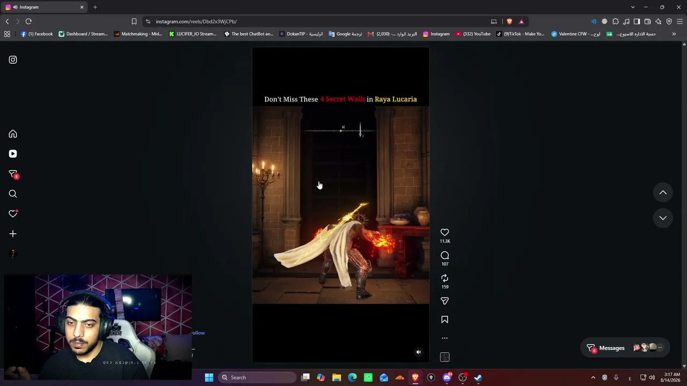Create a new post with plus icon
This screenshot has width=687, height=386.
(x=13, y=234)
